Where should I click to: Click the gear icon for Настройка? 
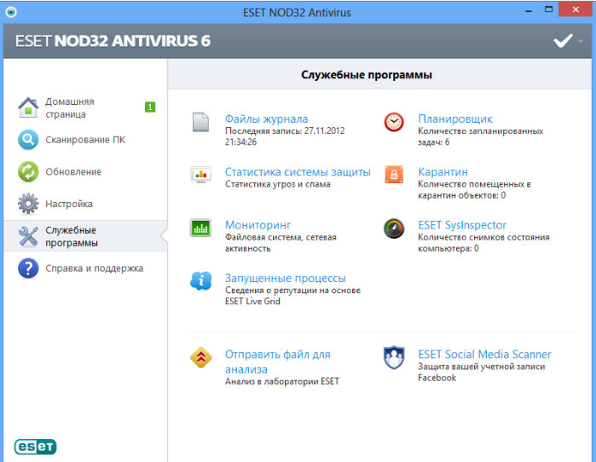click(28, 204)
